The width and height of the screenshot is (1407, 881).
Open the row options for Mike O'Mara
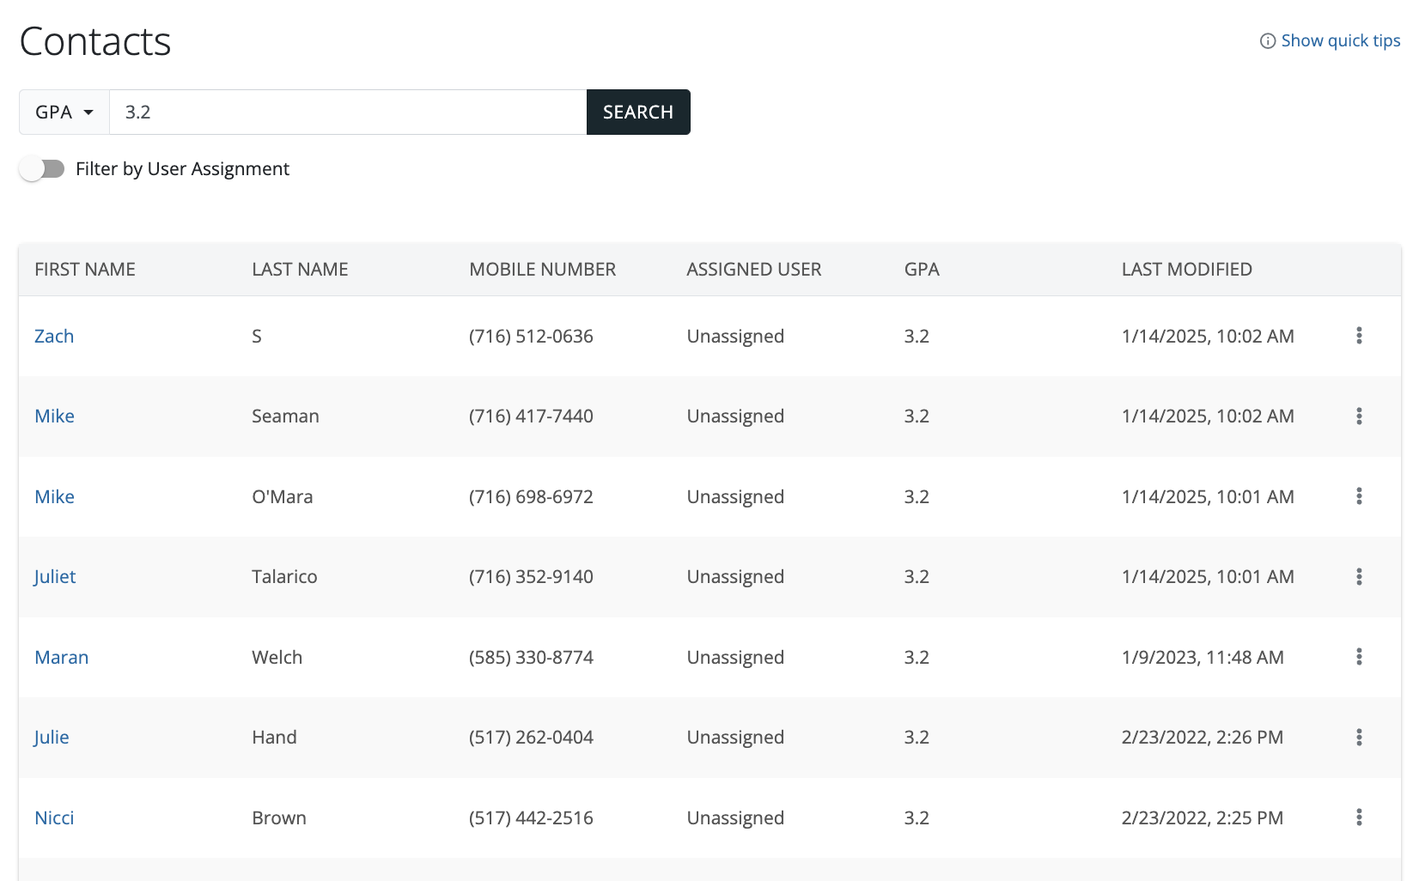[x=1358, y=496]
